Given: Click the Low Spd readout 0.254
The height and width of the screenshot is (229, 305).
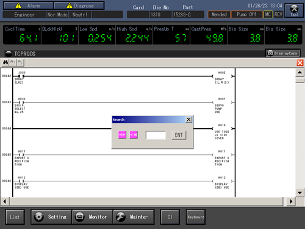Looking at the screenshot, I should click(x=97, y=35).
